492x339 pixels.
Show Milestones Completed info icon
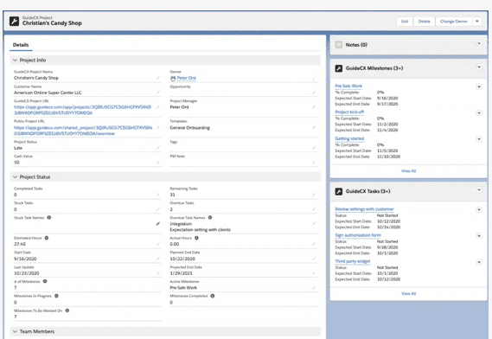213,296
